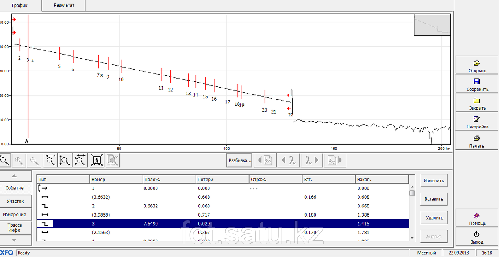The width and height of the screenshot is (504, 268).
Task: Open Настройка settings icon
Action: click(x=476, y=119)
